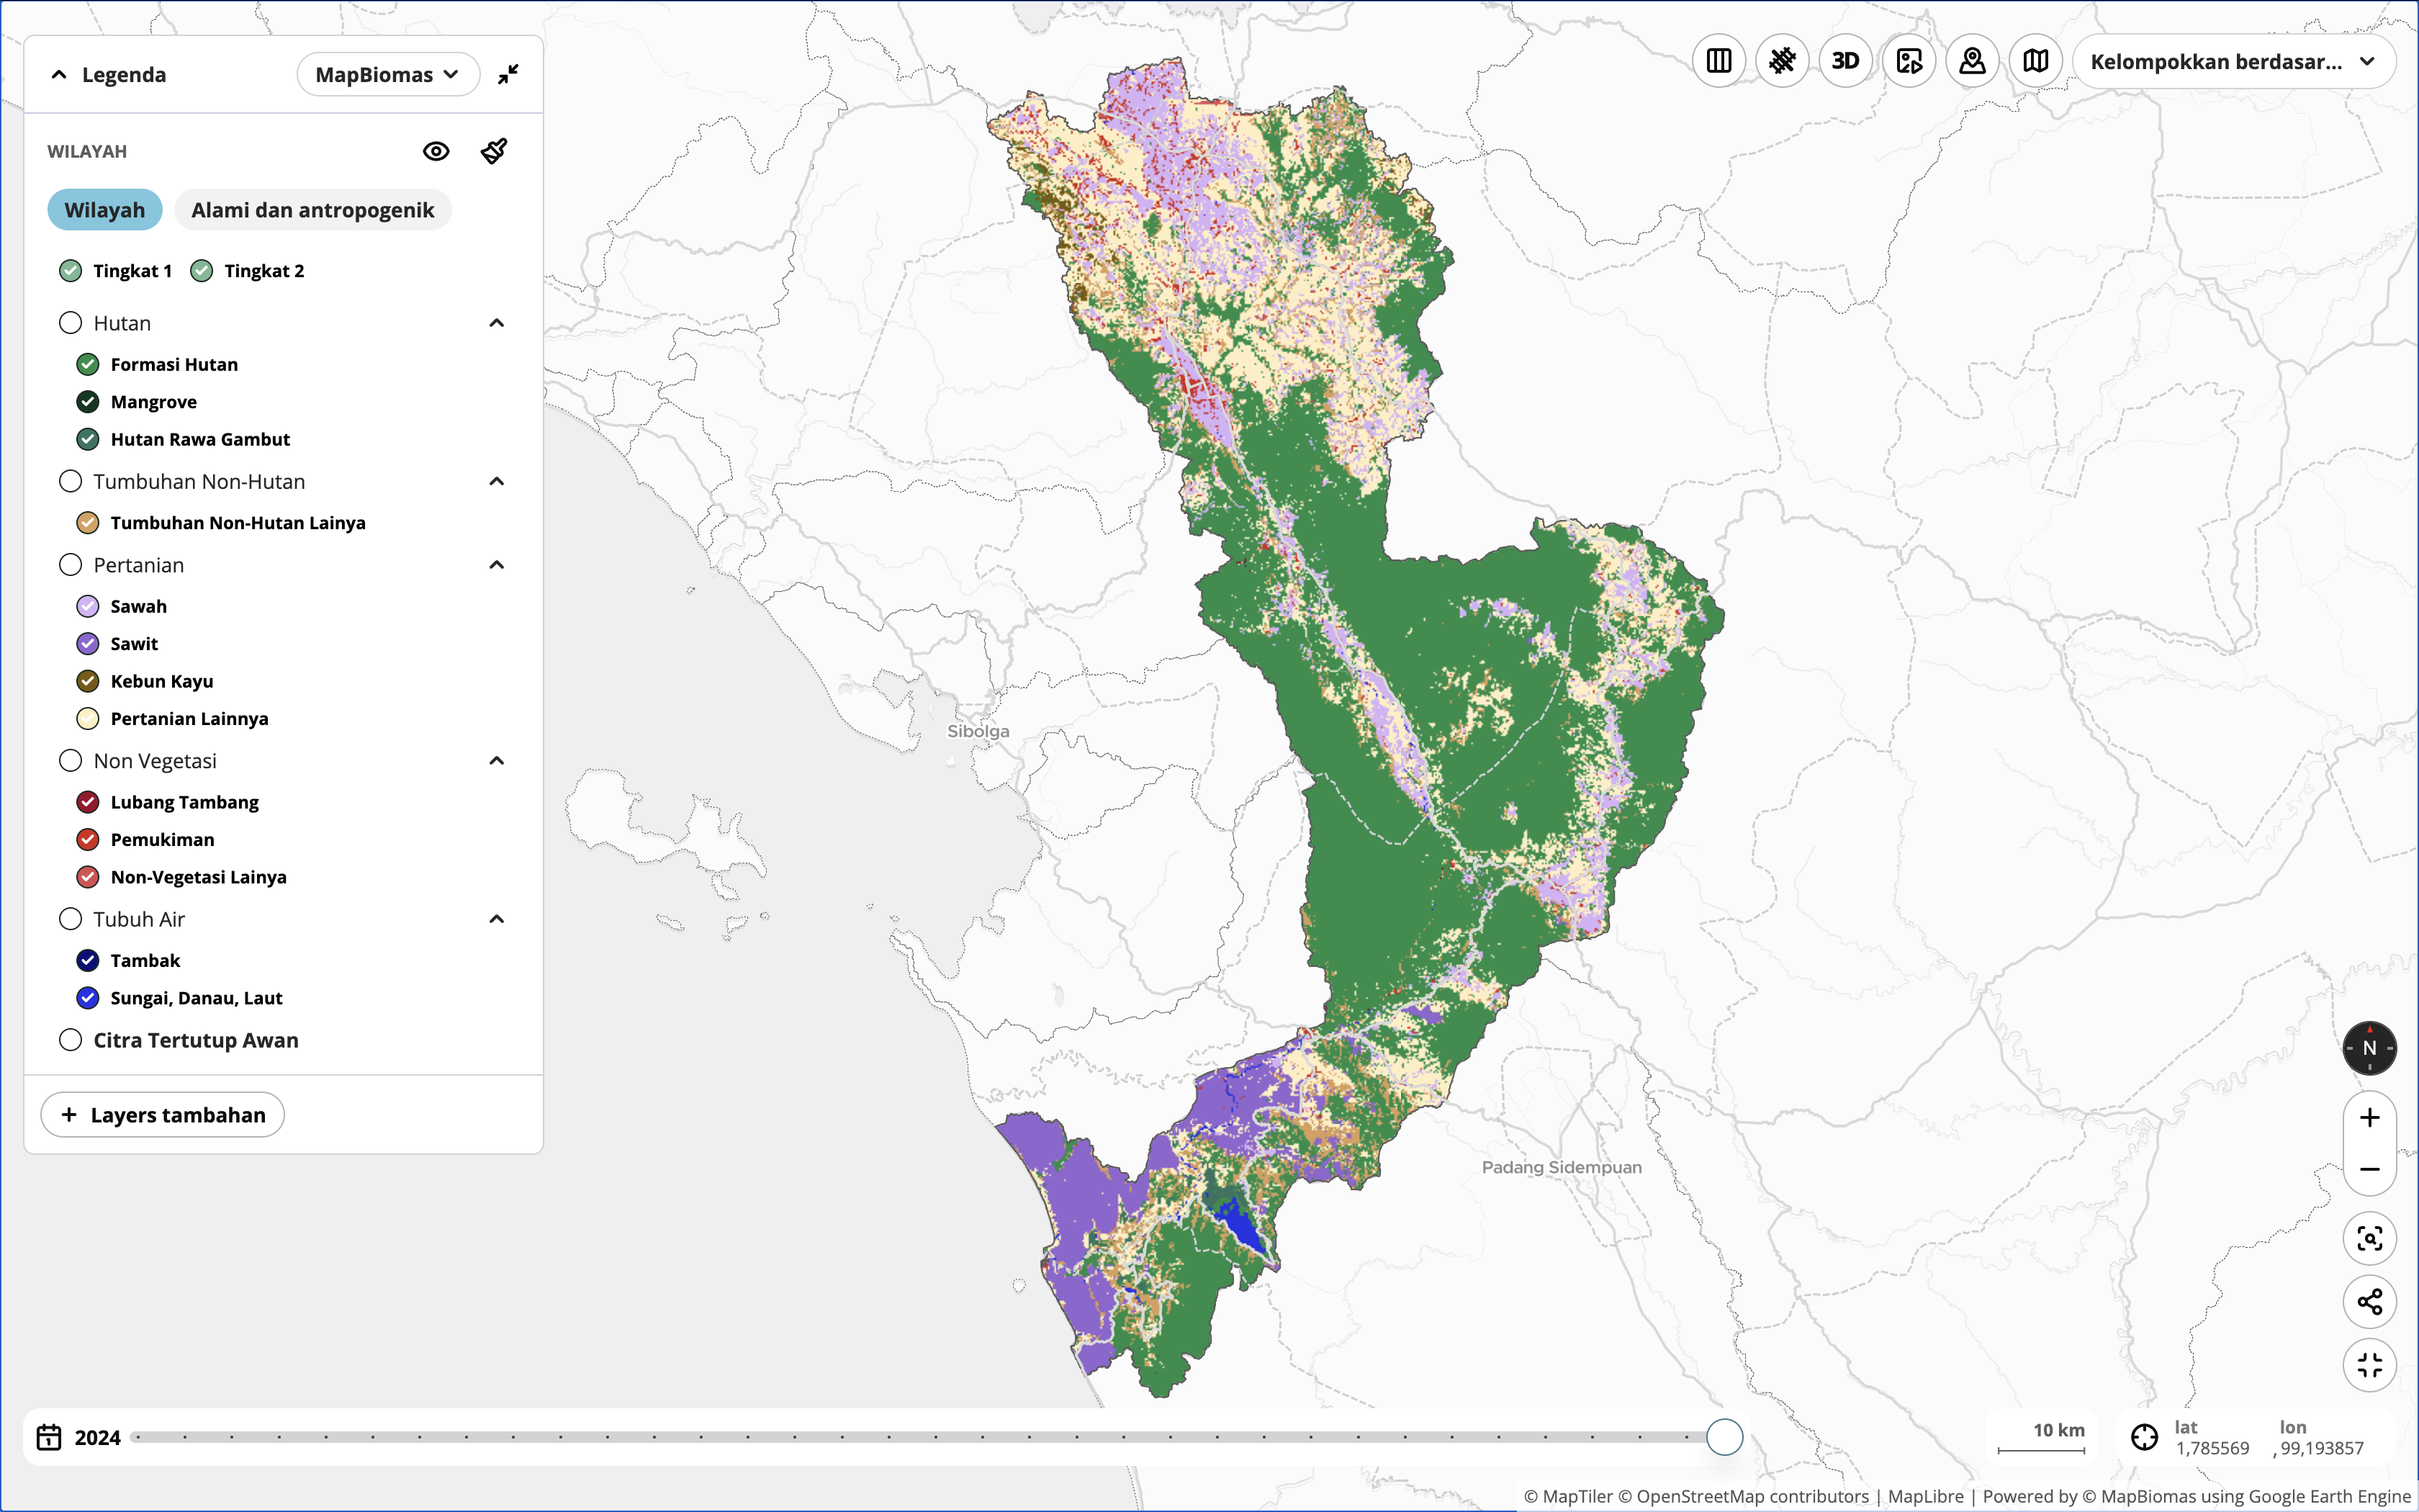Toggle the Tingkat 2 checkbox
Screen dimensions: 2419x1512
pyautogui.click(x=202, y=271)
